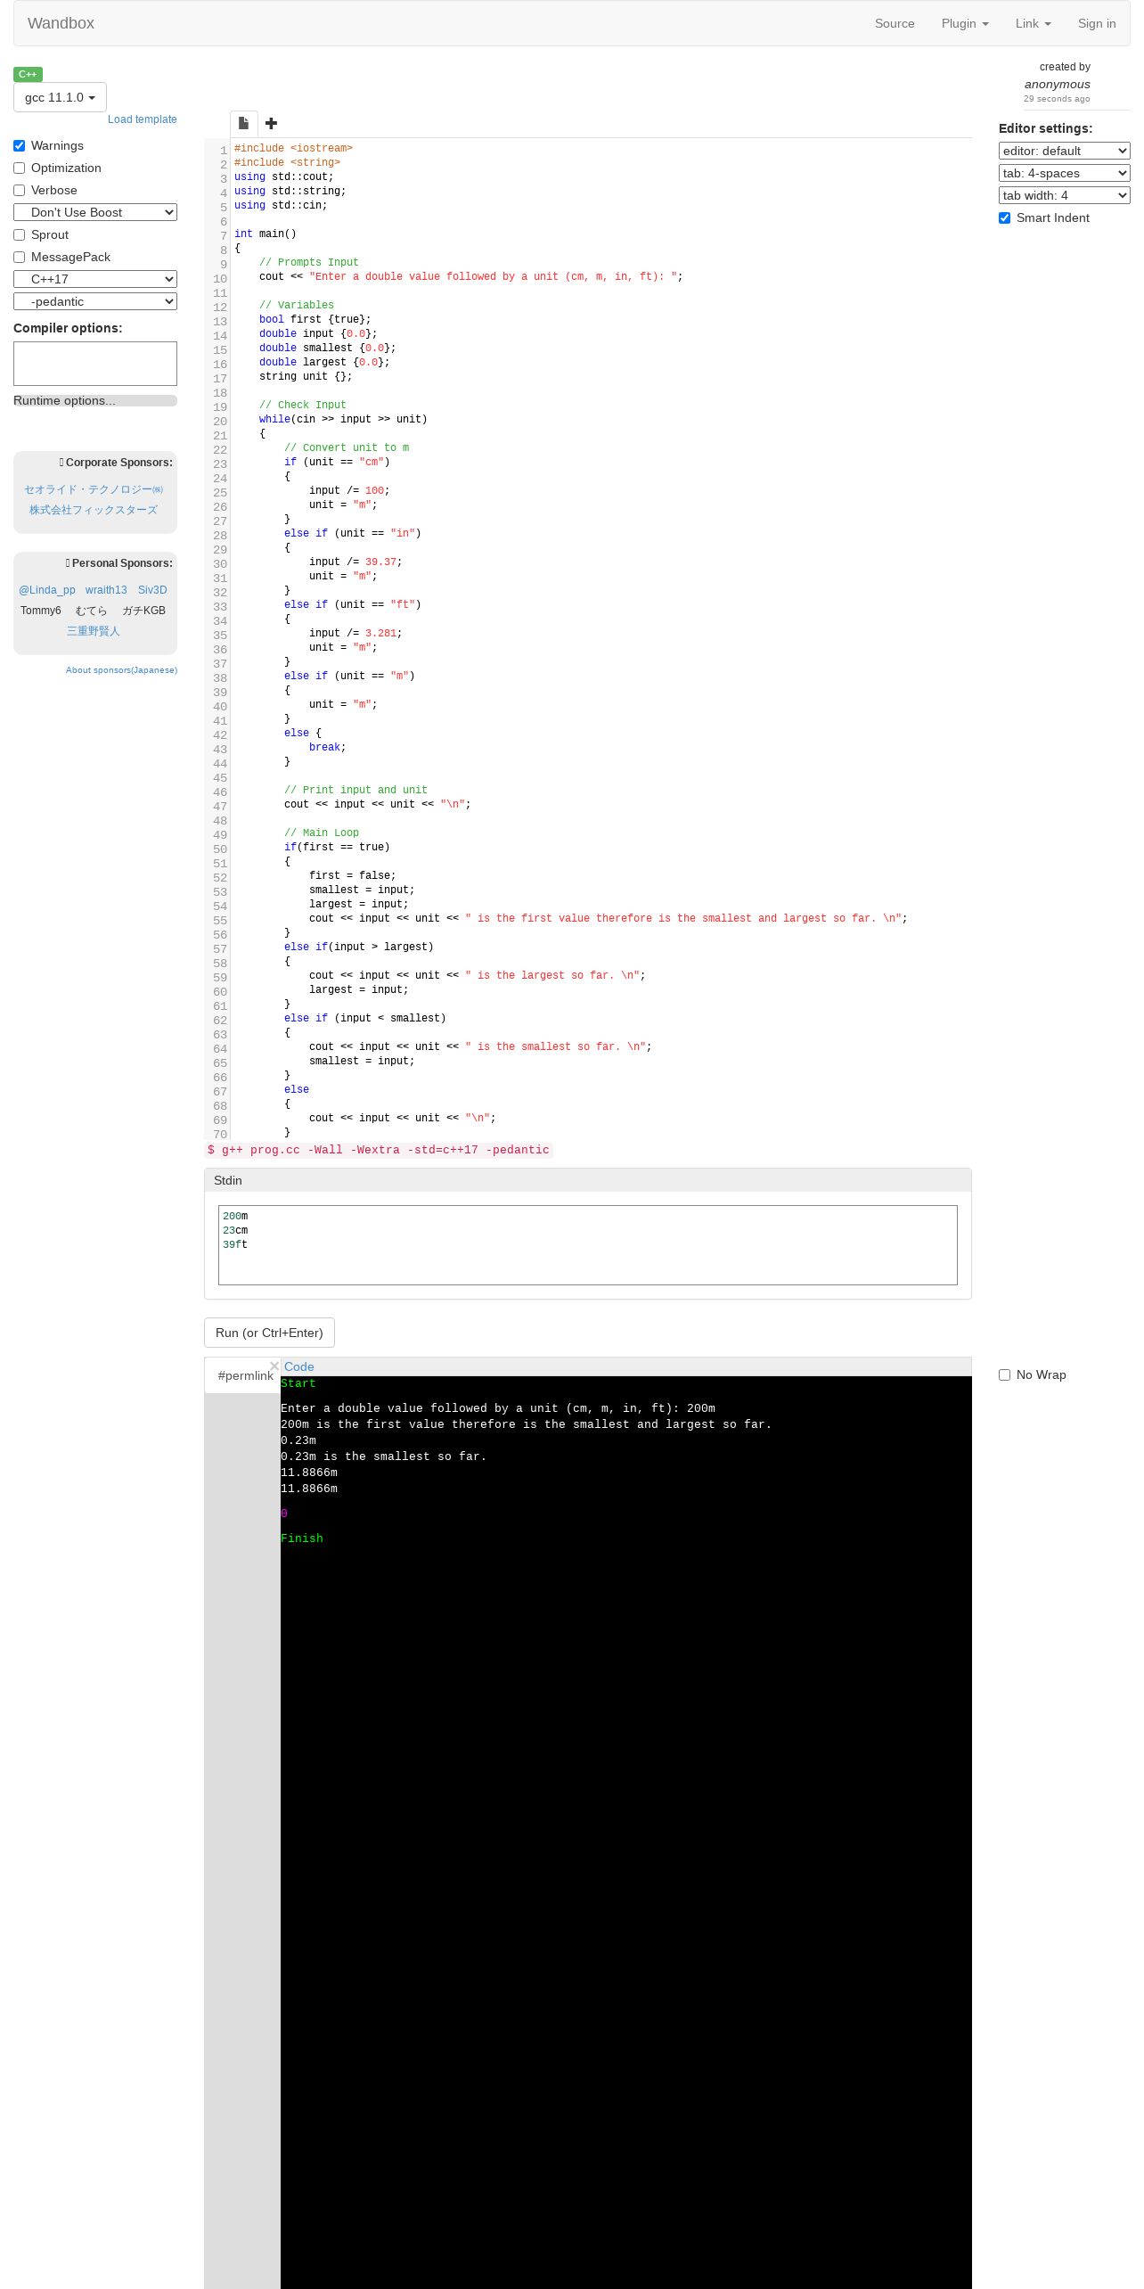Enable the Verbose checkbox

pos(19,190)
